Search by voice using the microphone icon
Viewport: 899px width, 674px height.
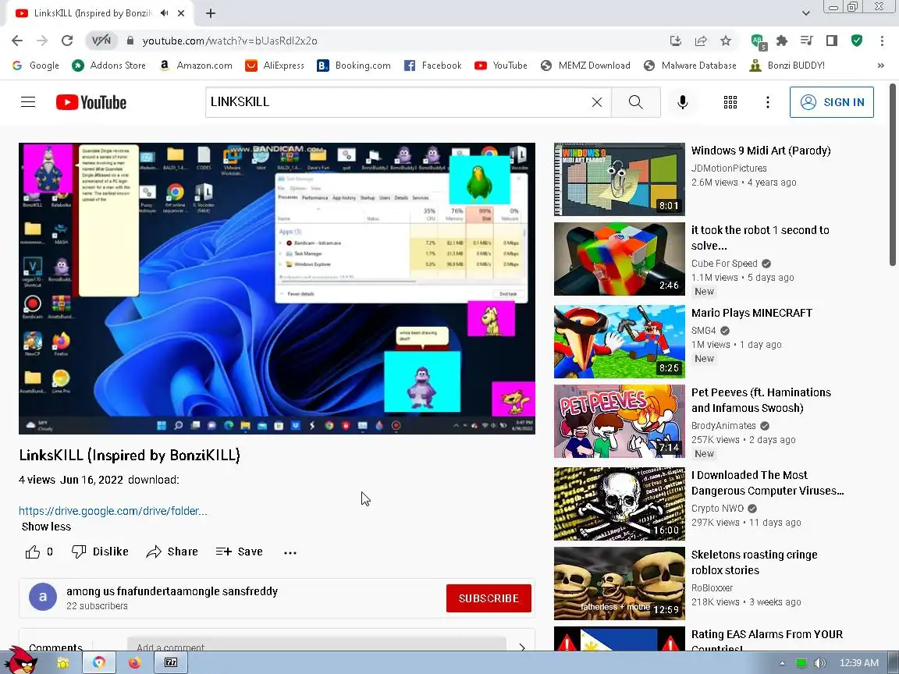click(682, 102)
